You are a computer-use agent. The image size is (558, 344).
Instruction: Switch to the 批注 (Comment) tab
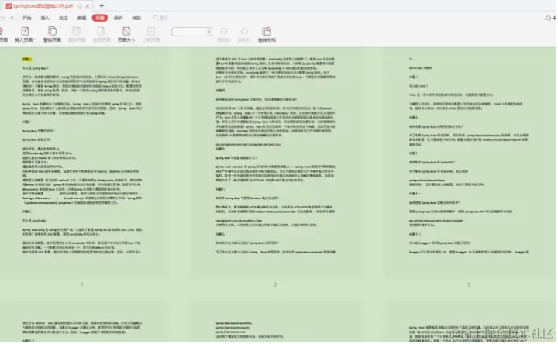coord(64,18)
